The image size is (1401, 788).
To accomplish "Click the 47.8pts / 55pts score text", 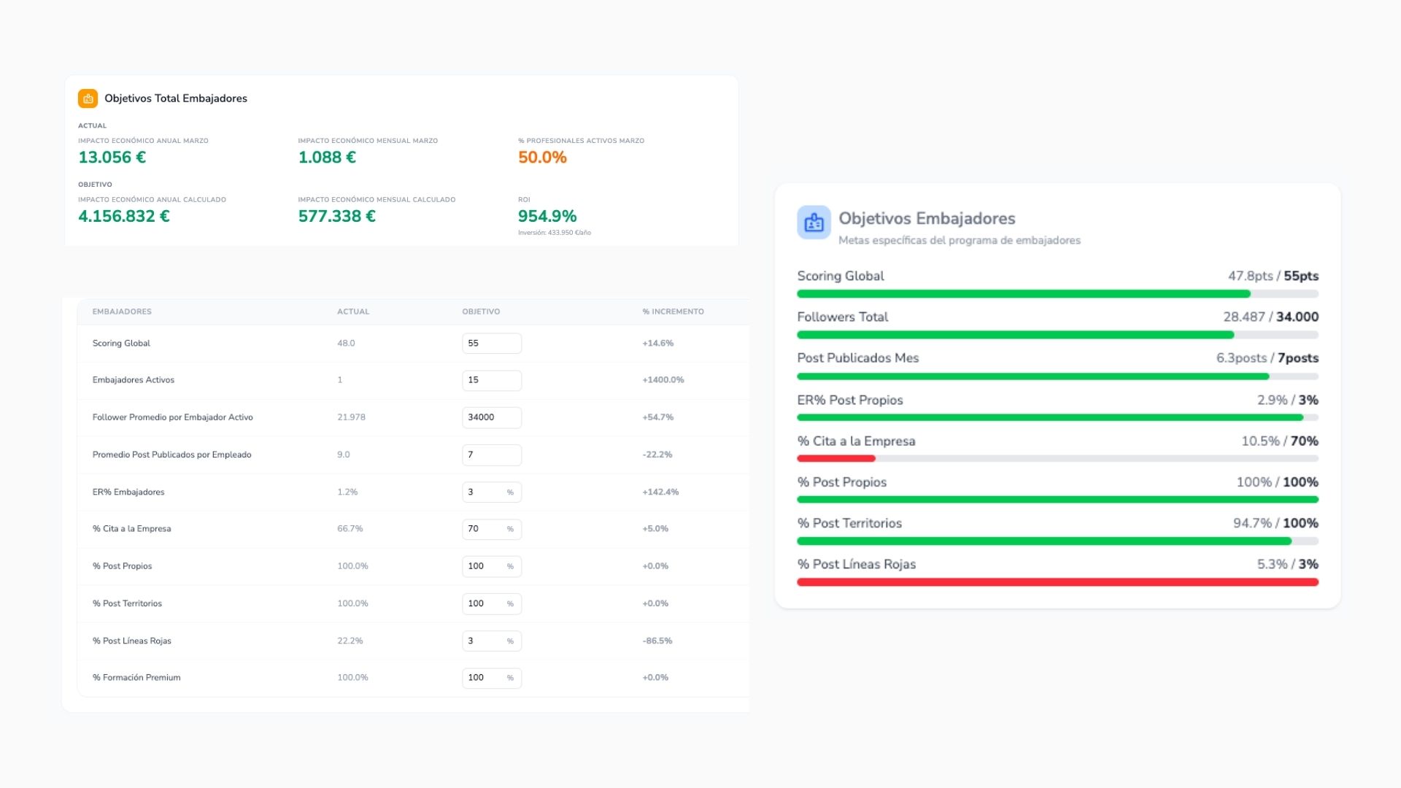I will [1273, 276].
